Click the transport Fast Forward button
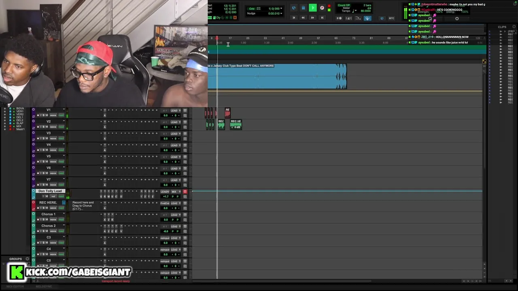 [312, 18]
